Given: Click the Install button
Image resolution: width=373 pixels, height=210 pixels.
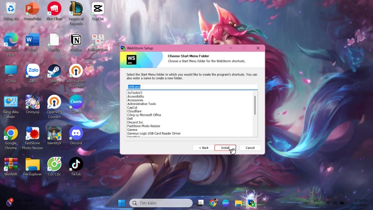Looking at the screenshot, I should (x=225, y=148).
